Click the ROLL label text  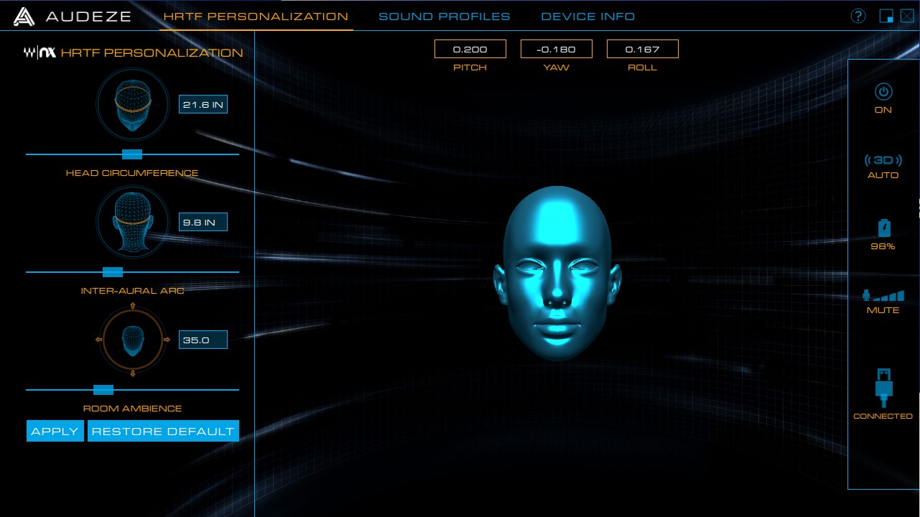tap(643, 67)
